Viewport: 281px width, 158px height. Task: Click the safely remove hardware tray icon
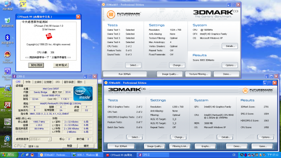click(264, 155)
